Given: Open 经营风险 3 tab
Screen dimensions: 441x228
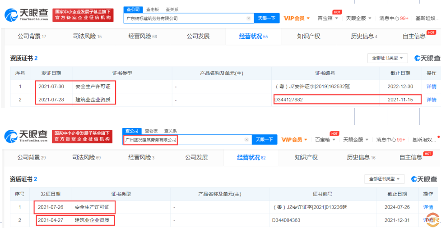Looking at the screenshot, I should pyautogui.click(x=141, y=158).
